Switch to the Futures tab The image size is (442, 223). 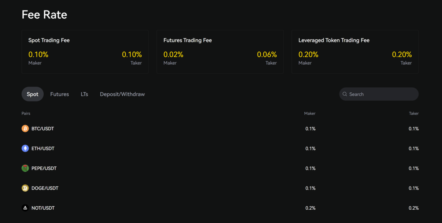[59, 94]
